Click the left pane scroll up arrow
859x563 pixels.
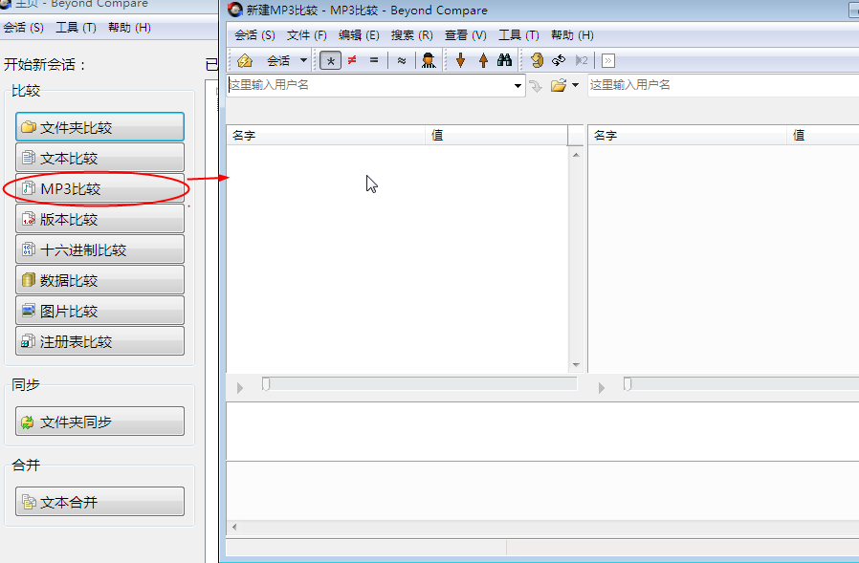[x=576, y=155]
